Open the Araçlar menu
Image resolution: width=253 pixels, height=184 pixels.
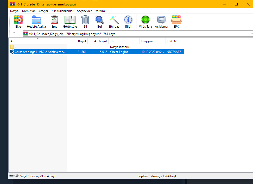tap(43, 11)
